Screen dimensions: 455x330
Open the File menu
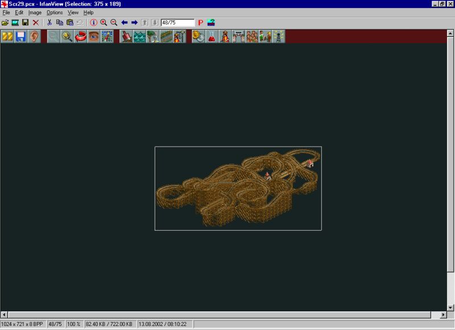tap(6, 12)
